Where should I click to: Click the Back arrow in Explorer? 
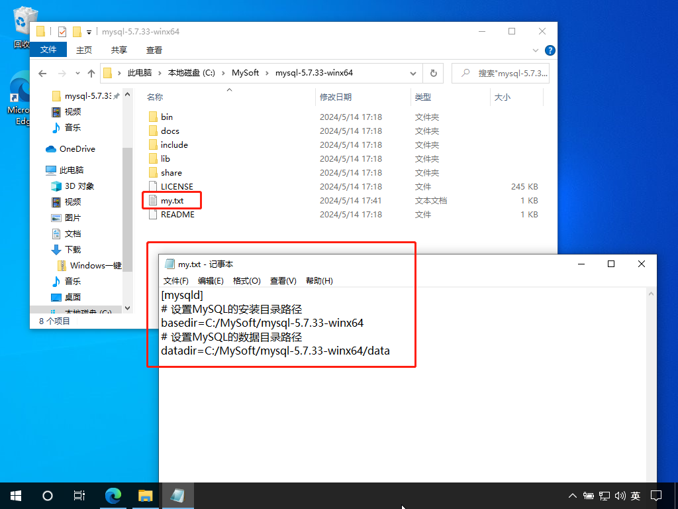(x=42, y=73)
